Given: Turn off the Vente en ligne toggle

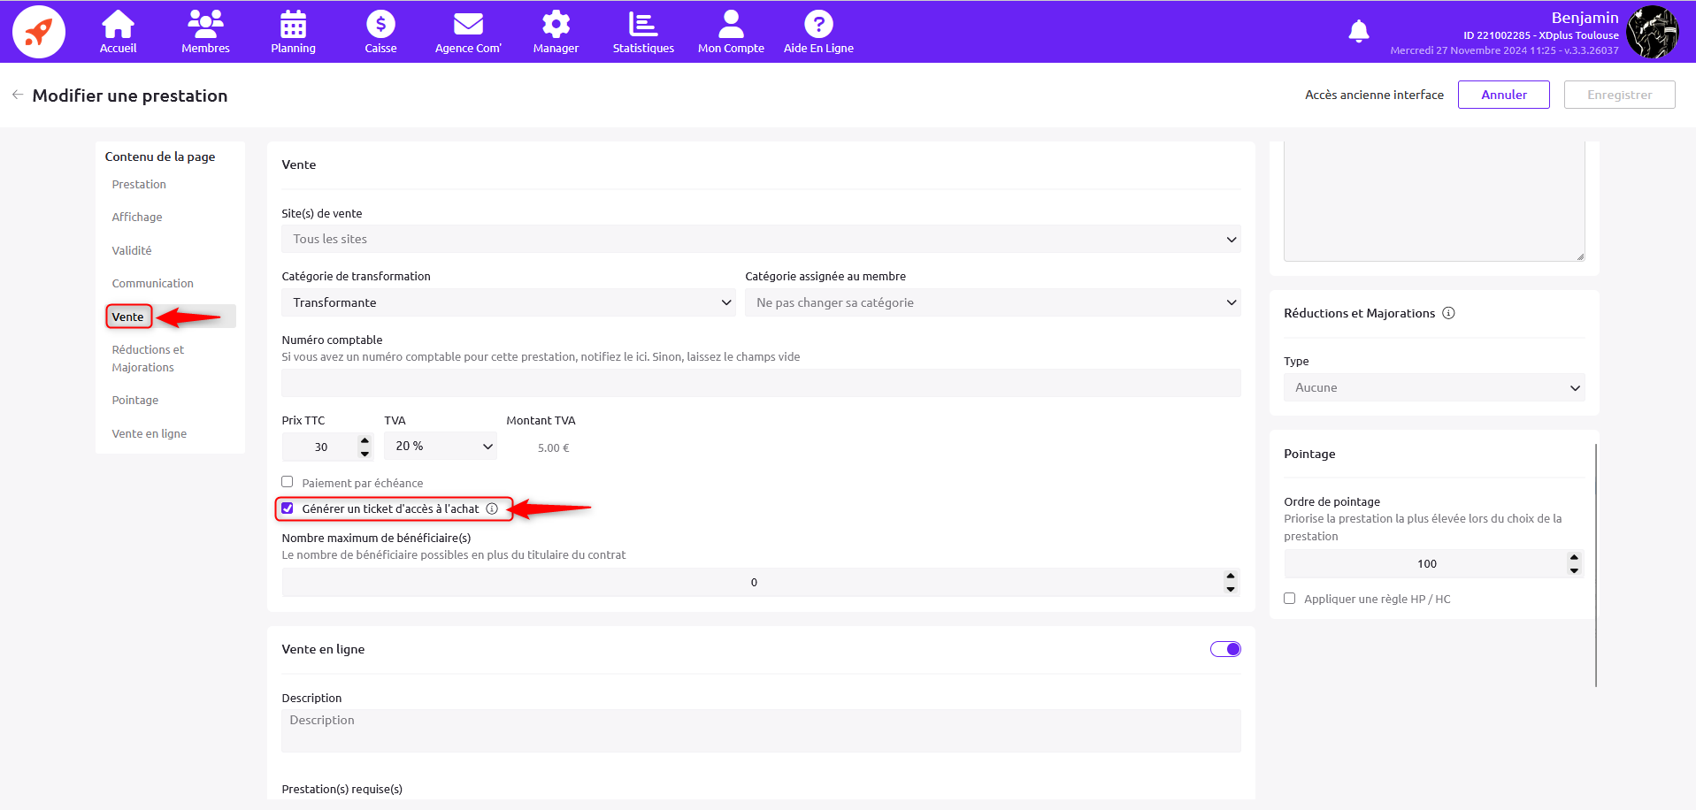Looking at the screenshot, I should [x=1225, y=649].
